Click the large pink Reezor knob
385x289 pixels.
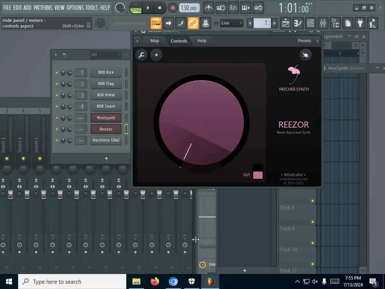point(202,122)
